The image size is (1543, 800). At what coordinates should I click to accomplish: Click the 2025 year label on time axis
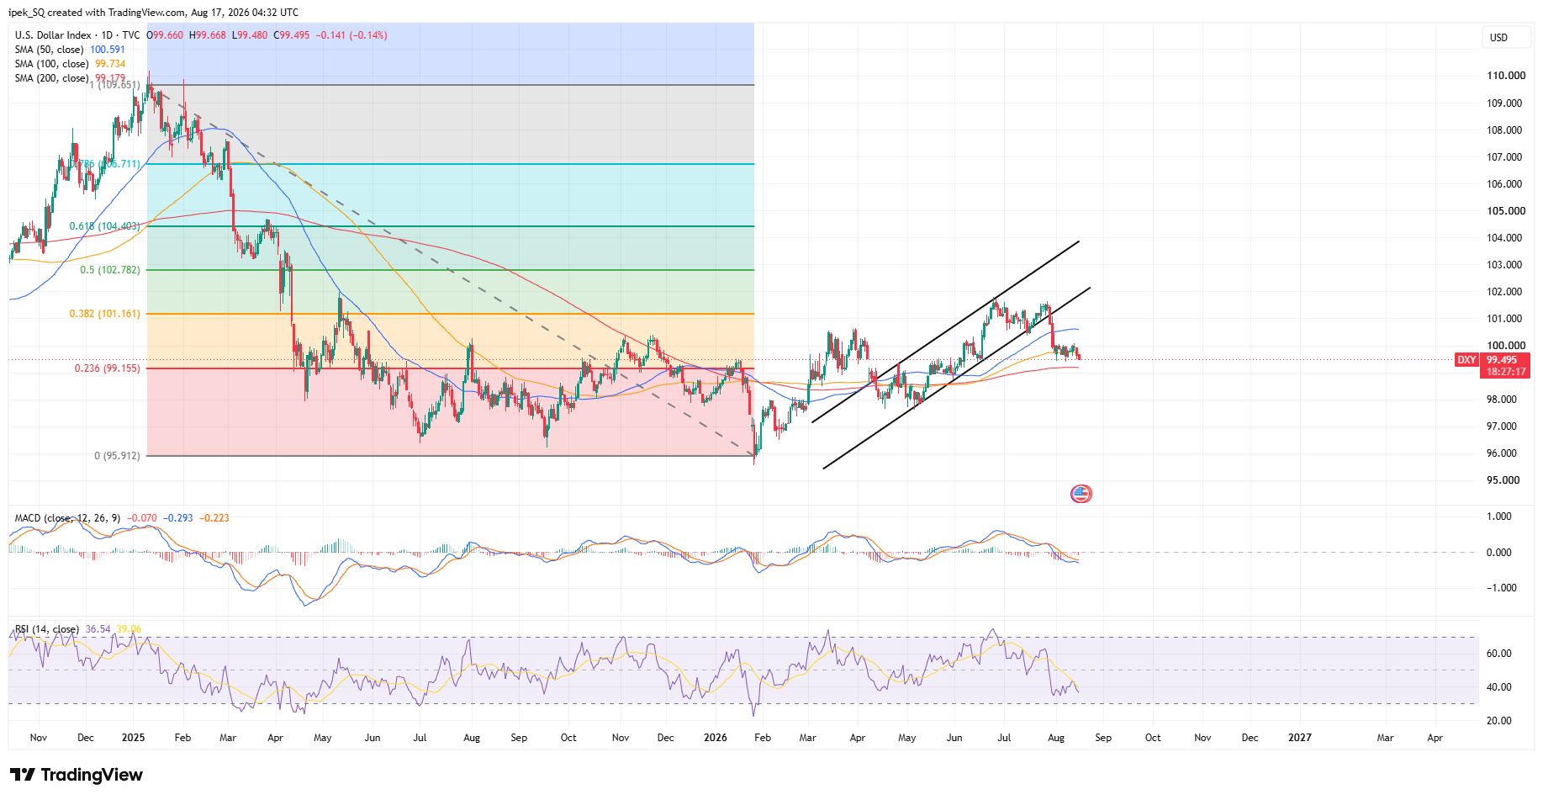[x=133, y=738]
